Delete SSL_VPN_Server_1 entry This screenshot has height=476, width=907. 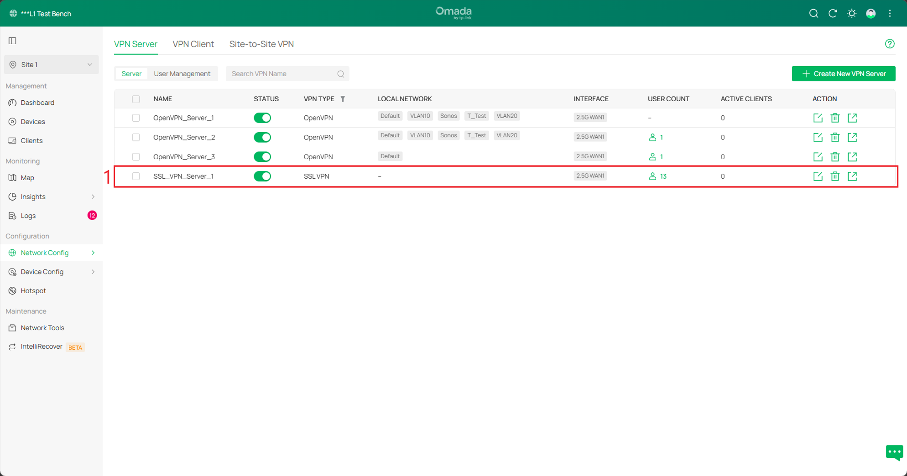(x=835, y=176)
